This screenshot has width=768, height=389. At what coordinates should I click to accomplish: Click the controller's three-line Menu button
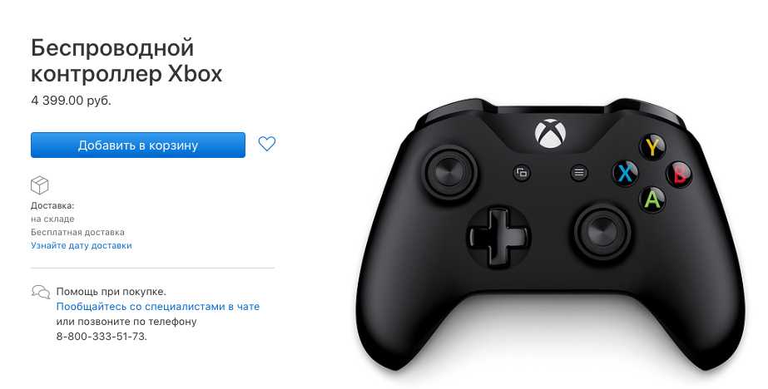click(x=579, y=172)
